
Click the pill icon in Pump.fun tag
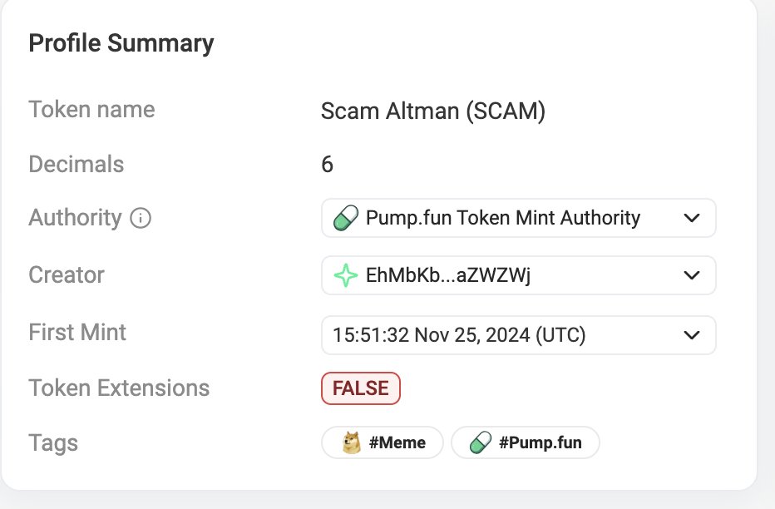pyautogui.click(x=481, y=442)
